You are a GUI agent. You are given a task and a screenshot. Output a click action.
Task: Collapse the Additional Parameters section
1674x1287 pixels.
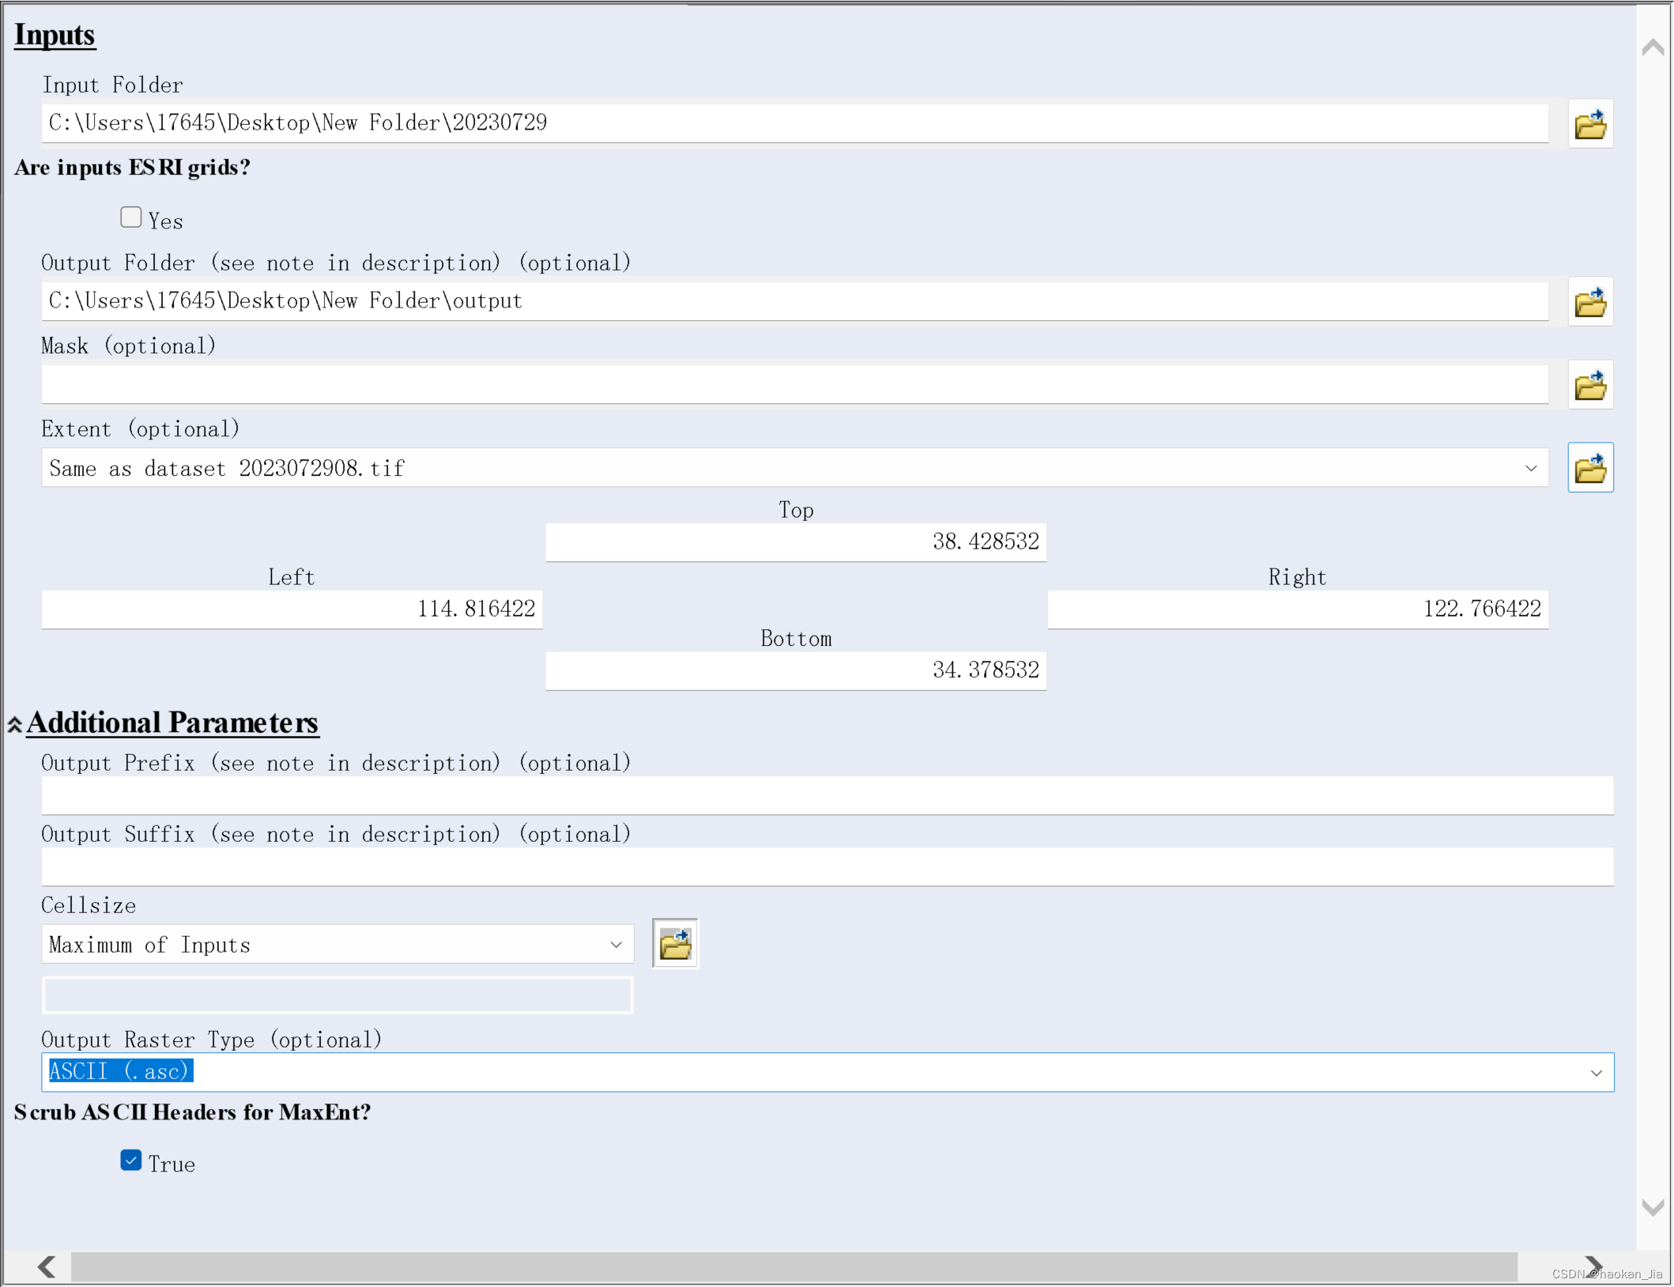click(14, 724)
